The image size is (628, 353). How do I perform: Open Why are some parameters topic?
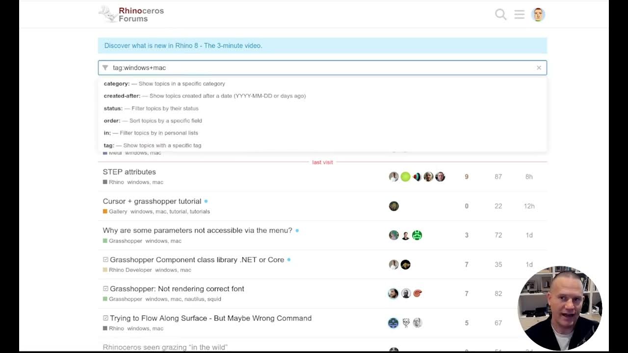[197, 230]
